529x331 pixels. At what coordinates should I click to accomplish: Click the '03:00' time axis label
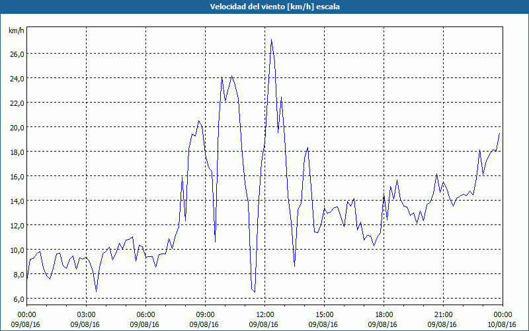87,315
